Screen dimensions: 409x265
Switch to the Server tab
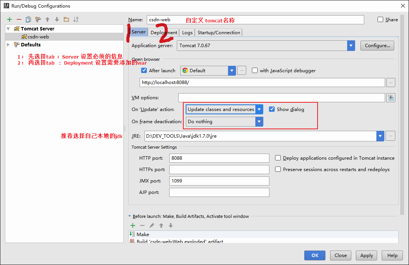[138, 32]
